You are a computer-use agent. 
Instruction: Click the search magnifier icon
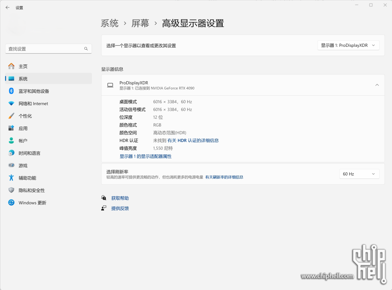click(x=86, y=49)
